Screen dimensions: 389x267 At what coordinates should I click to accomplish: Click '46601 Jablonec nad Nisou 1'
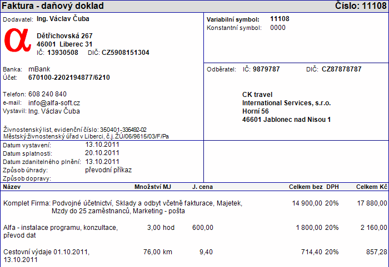pos(287,120)
